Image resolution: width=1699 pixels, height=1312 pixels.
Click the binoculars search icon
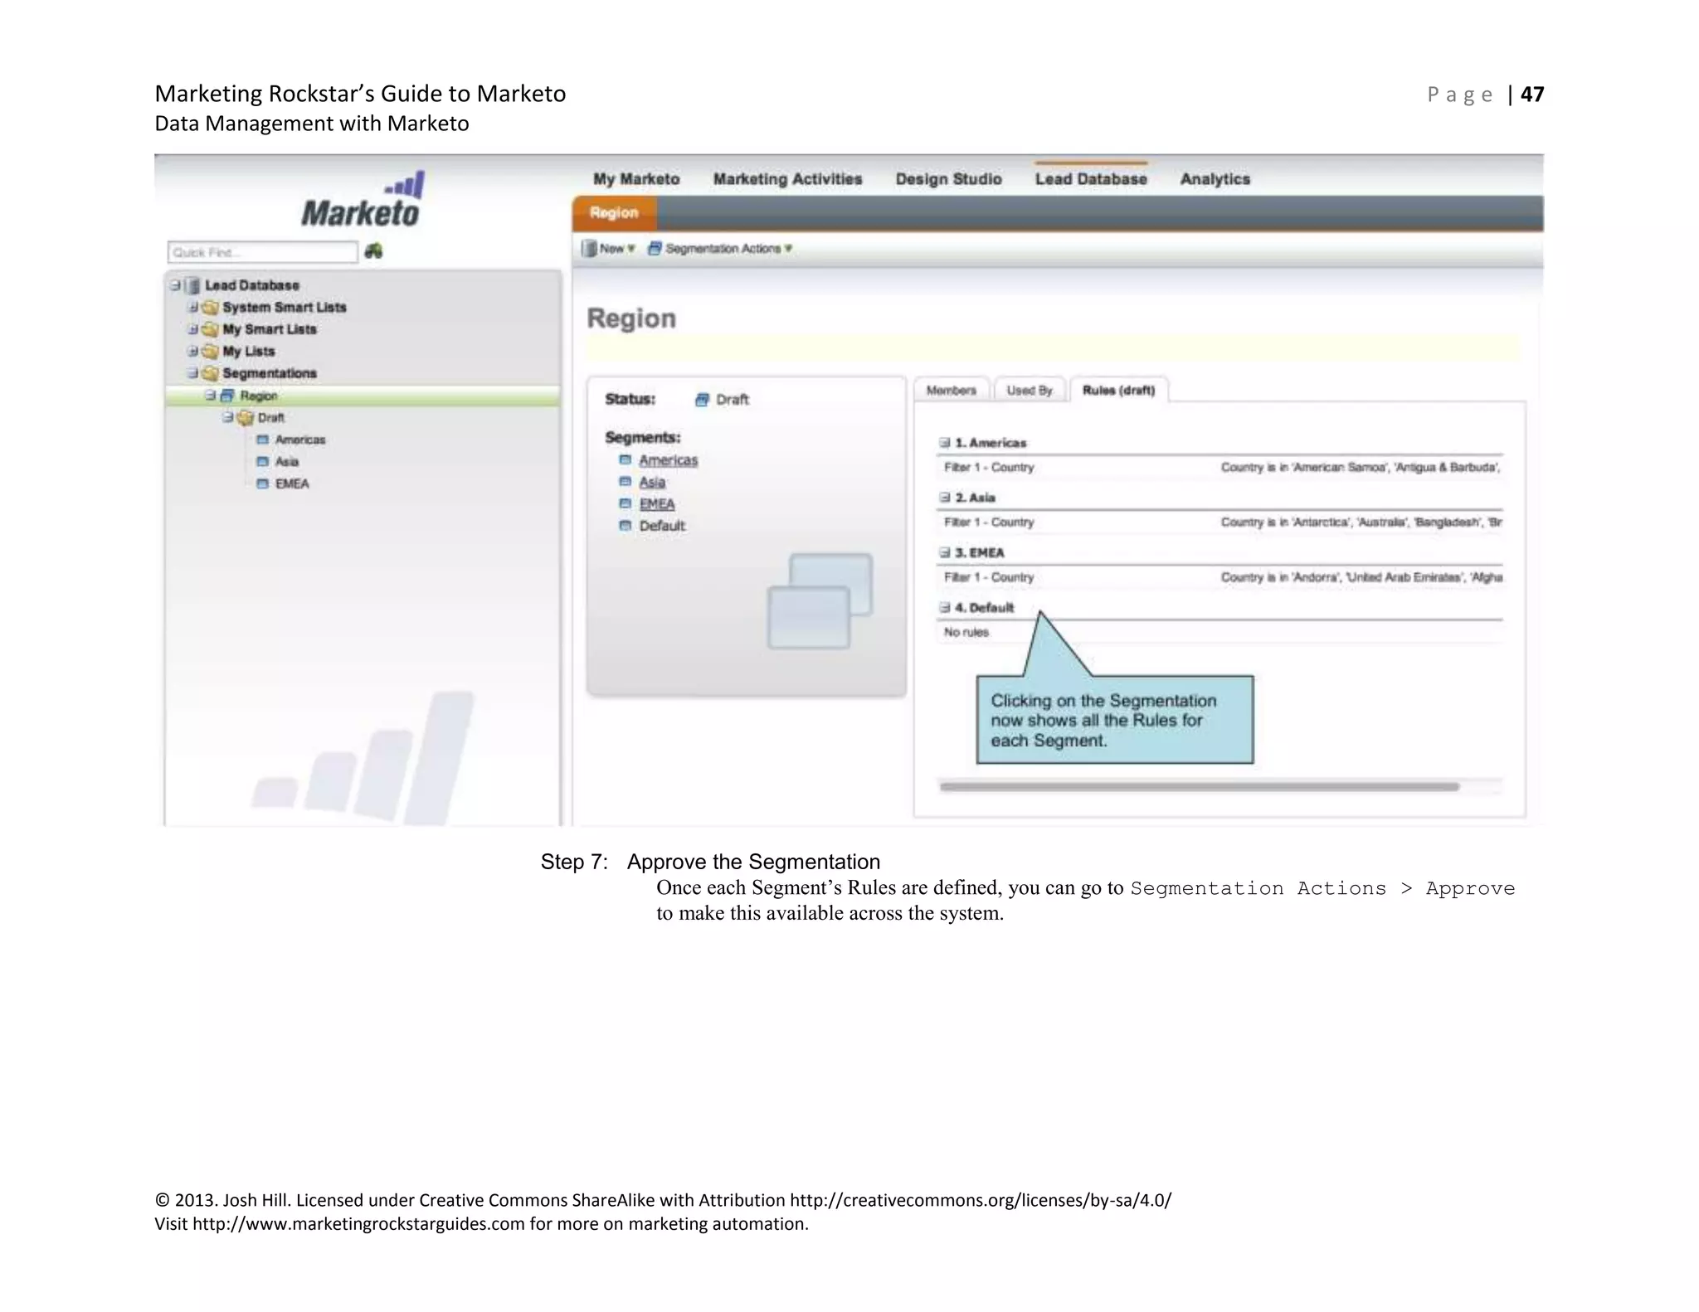click(x=373, y=250)
